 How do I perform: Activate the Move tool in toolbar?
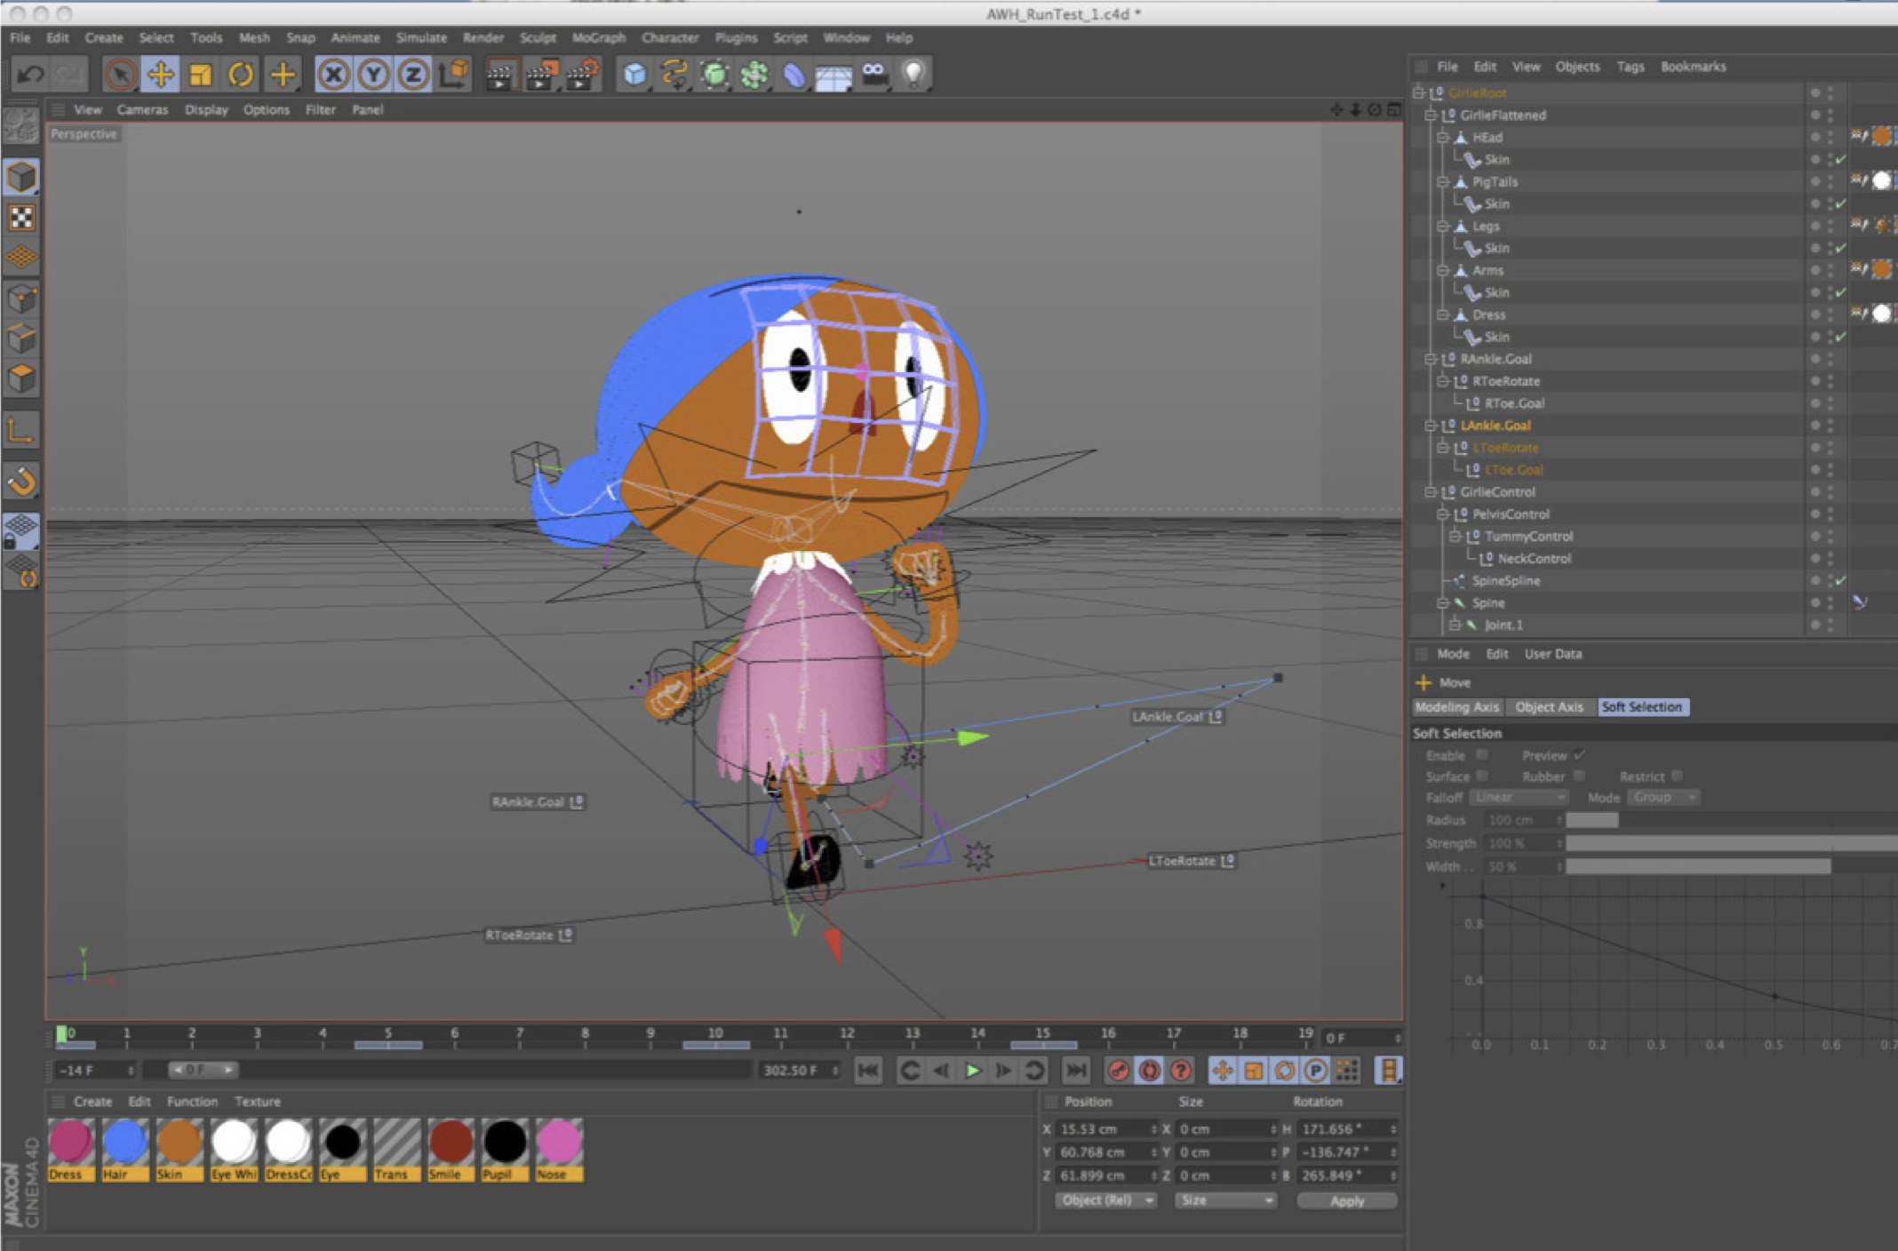click(x=161, y=75)
